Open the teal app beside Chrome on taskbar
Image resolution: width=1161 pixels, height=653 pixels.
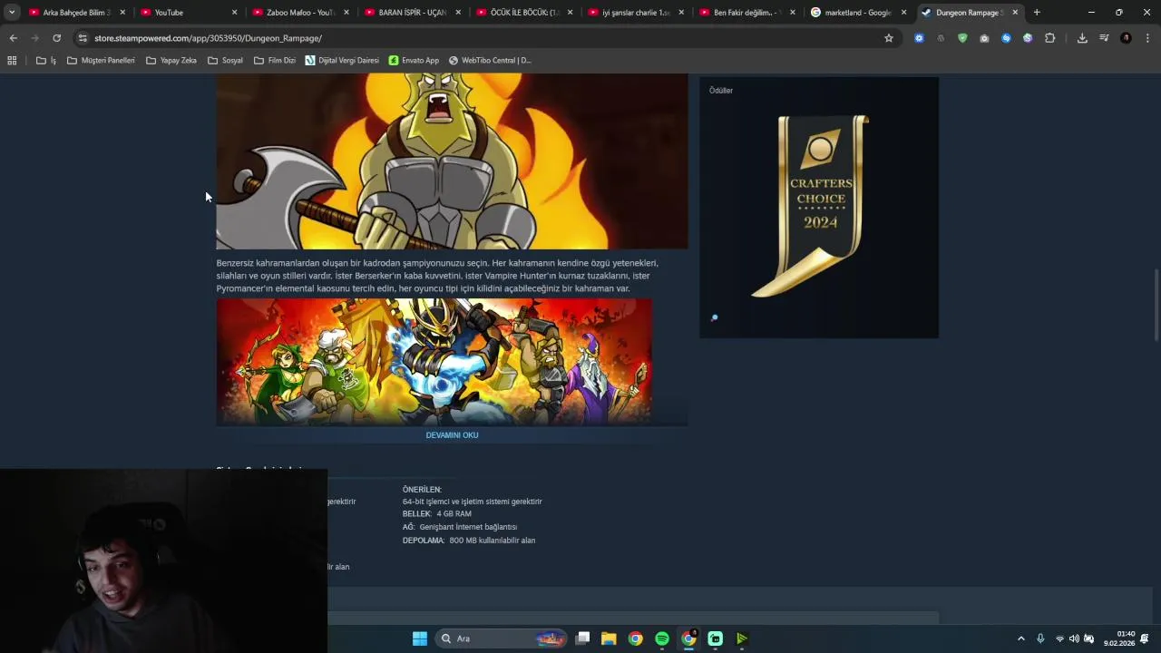pos(715,638)
